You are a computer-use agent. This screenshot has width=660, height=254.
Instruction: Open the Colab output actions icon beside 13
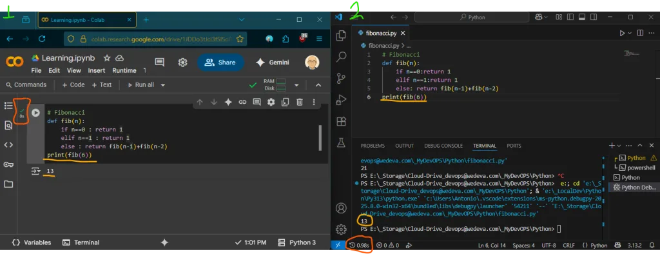[x=36, y=171]
